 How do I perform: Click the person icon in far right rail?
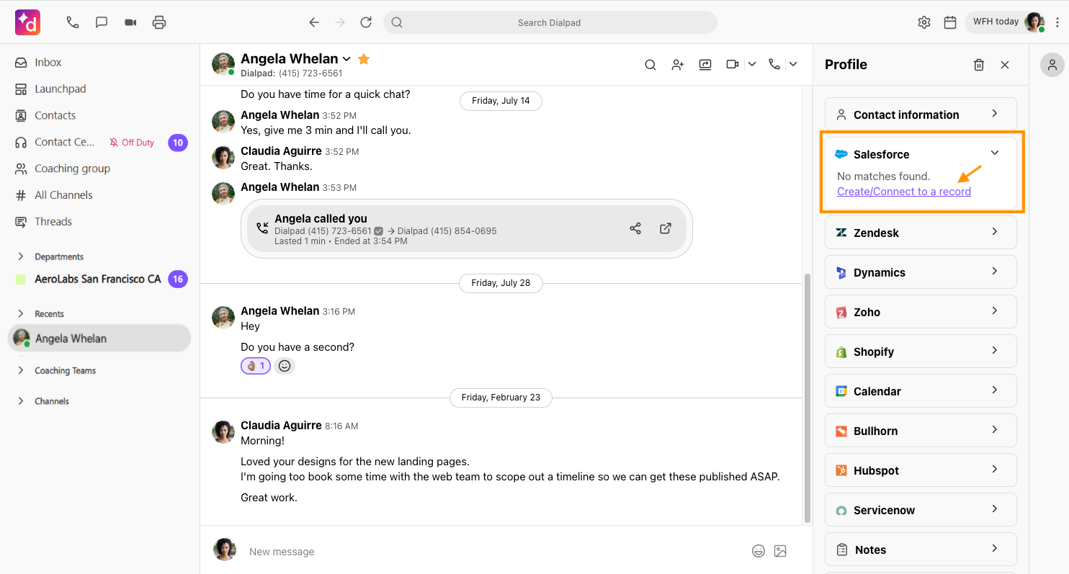(1052, 65)
